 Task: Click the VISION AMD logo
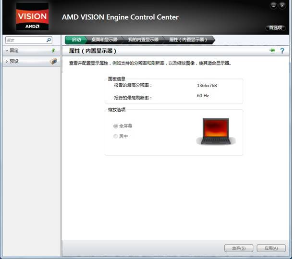[x=32, y=17]
